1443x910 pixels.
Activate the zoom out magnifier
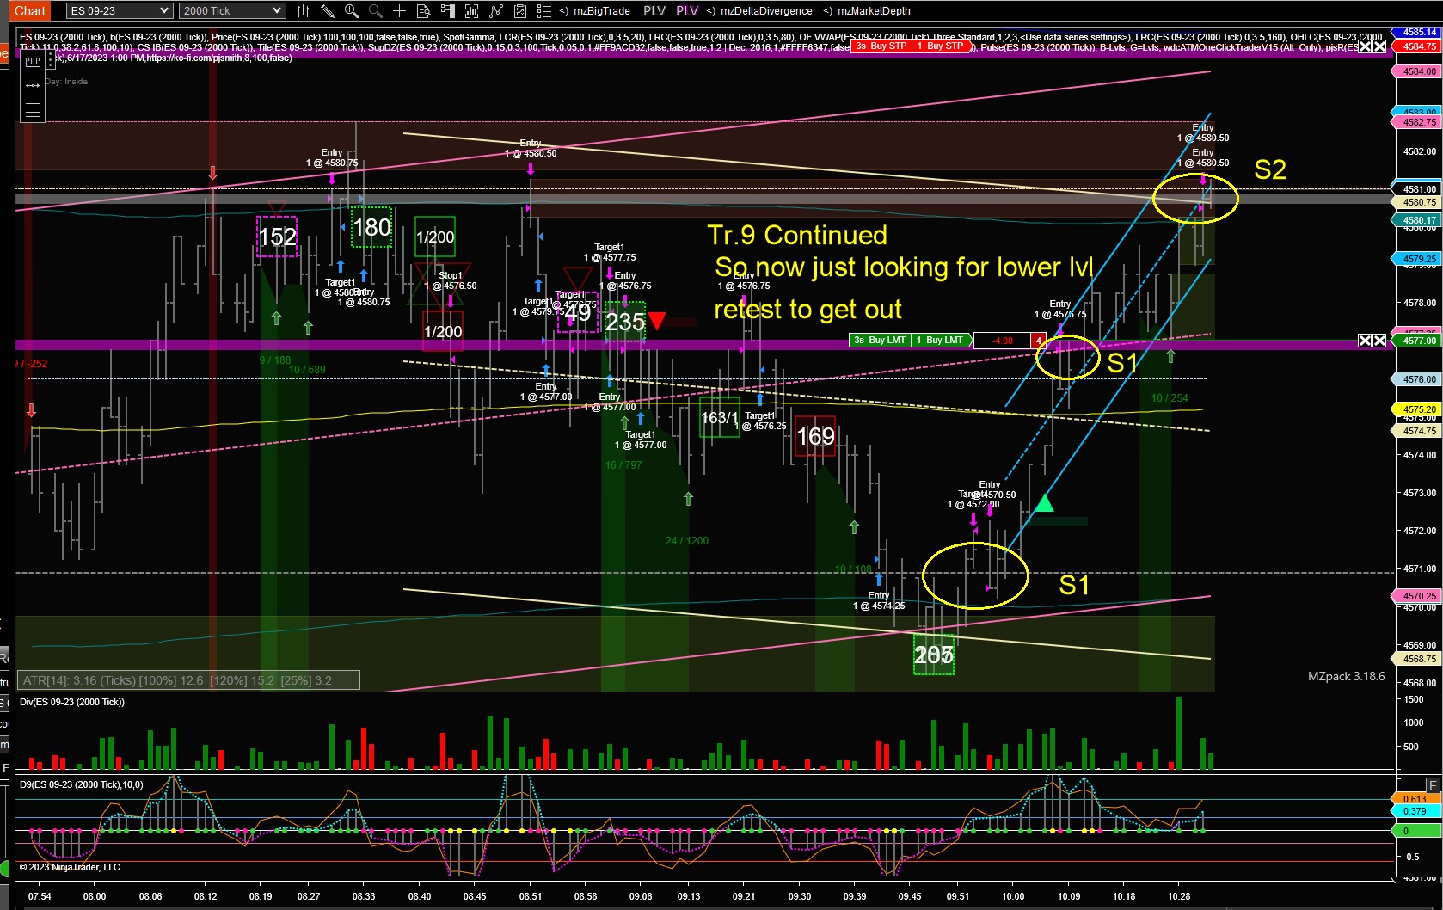(x=375, y=11)
